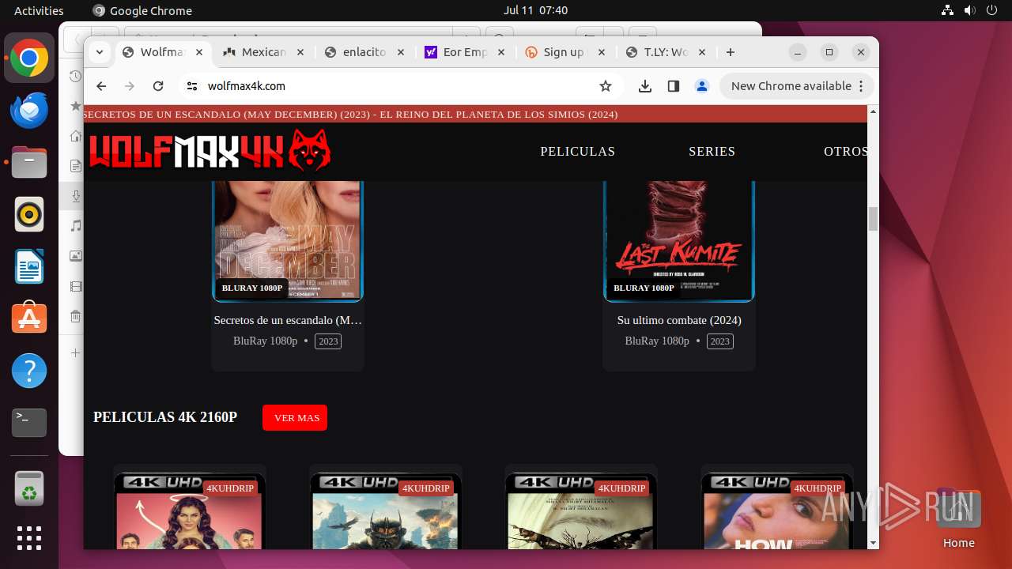This screenshot has width=1012, height=569.
Task: Open Chrome profile avatar
Action: 702,86
